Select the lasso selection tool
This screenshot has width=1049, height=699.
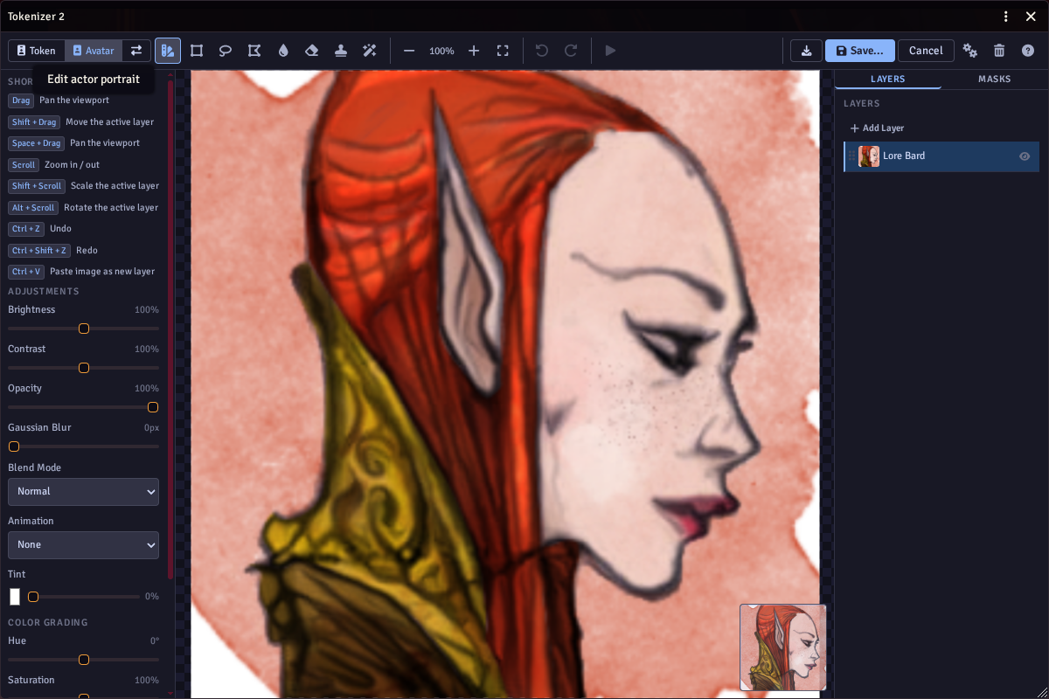[226, 51]
